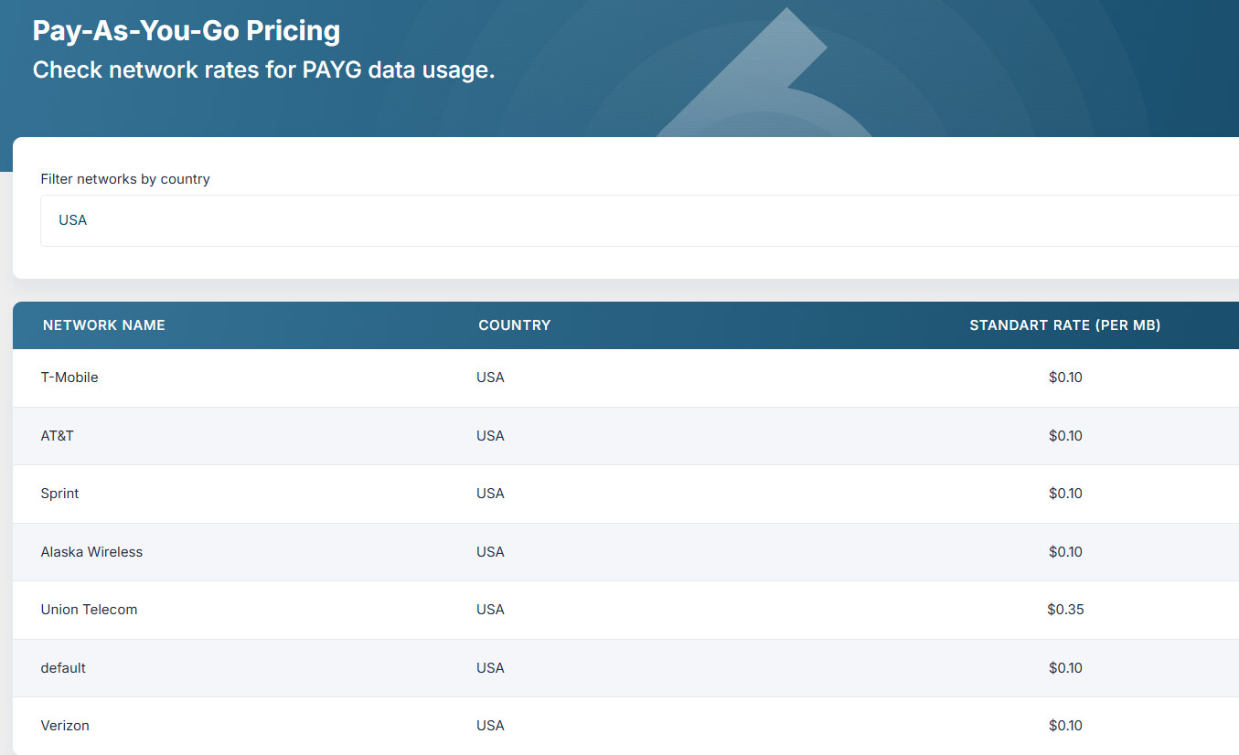Click the Country column header

(x=515, y=325)
